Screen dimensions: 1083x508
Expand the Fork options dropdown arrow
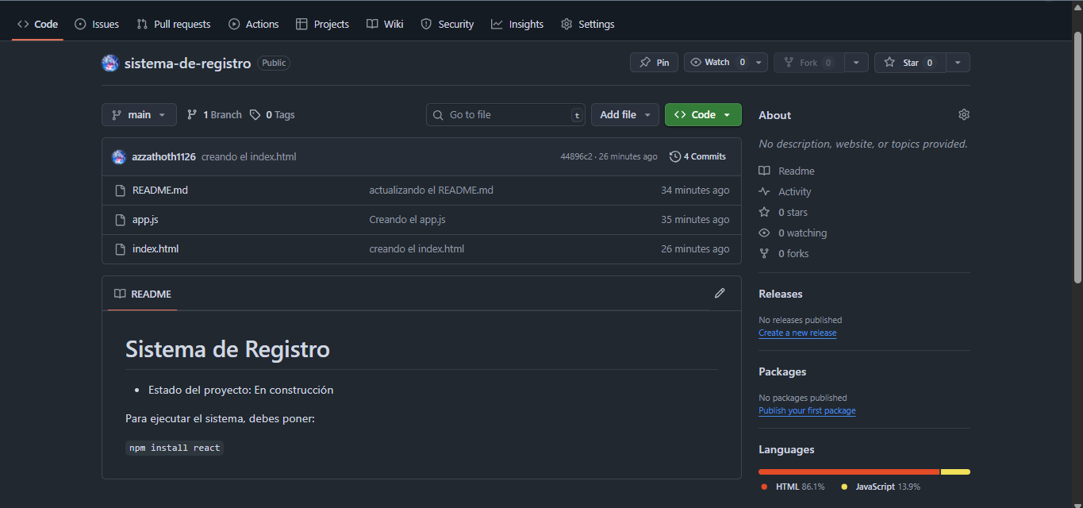tap(856, 63)
